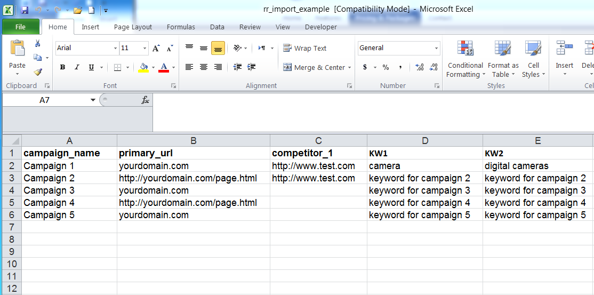594x295 pixels.
Task: Apply Percent Style number format
Action: [x=386, y=67]
